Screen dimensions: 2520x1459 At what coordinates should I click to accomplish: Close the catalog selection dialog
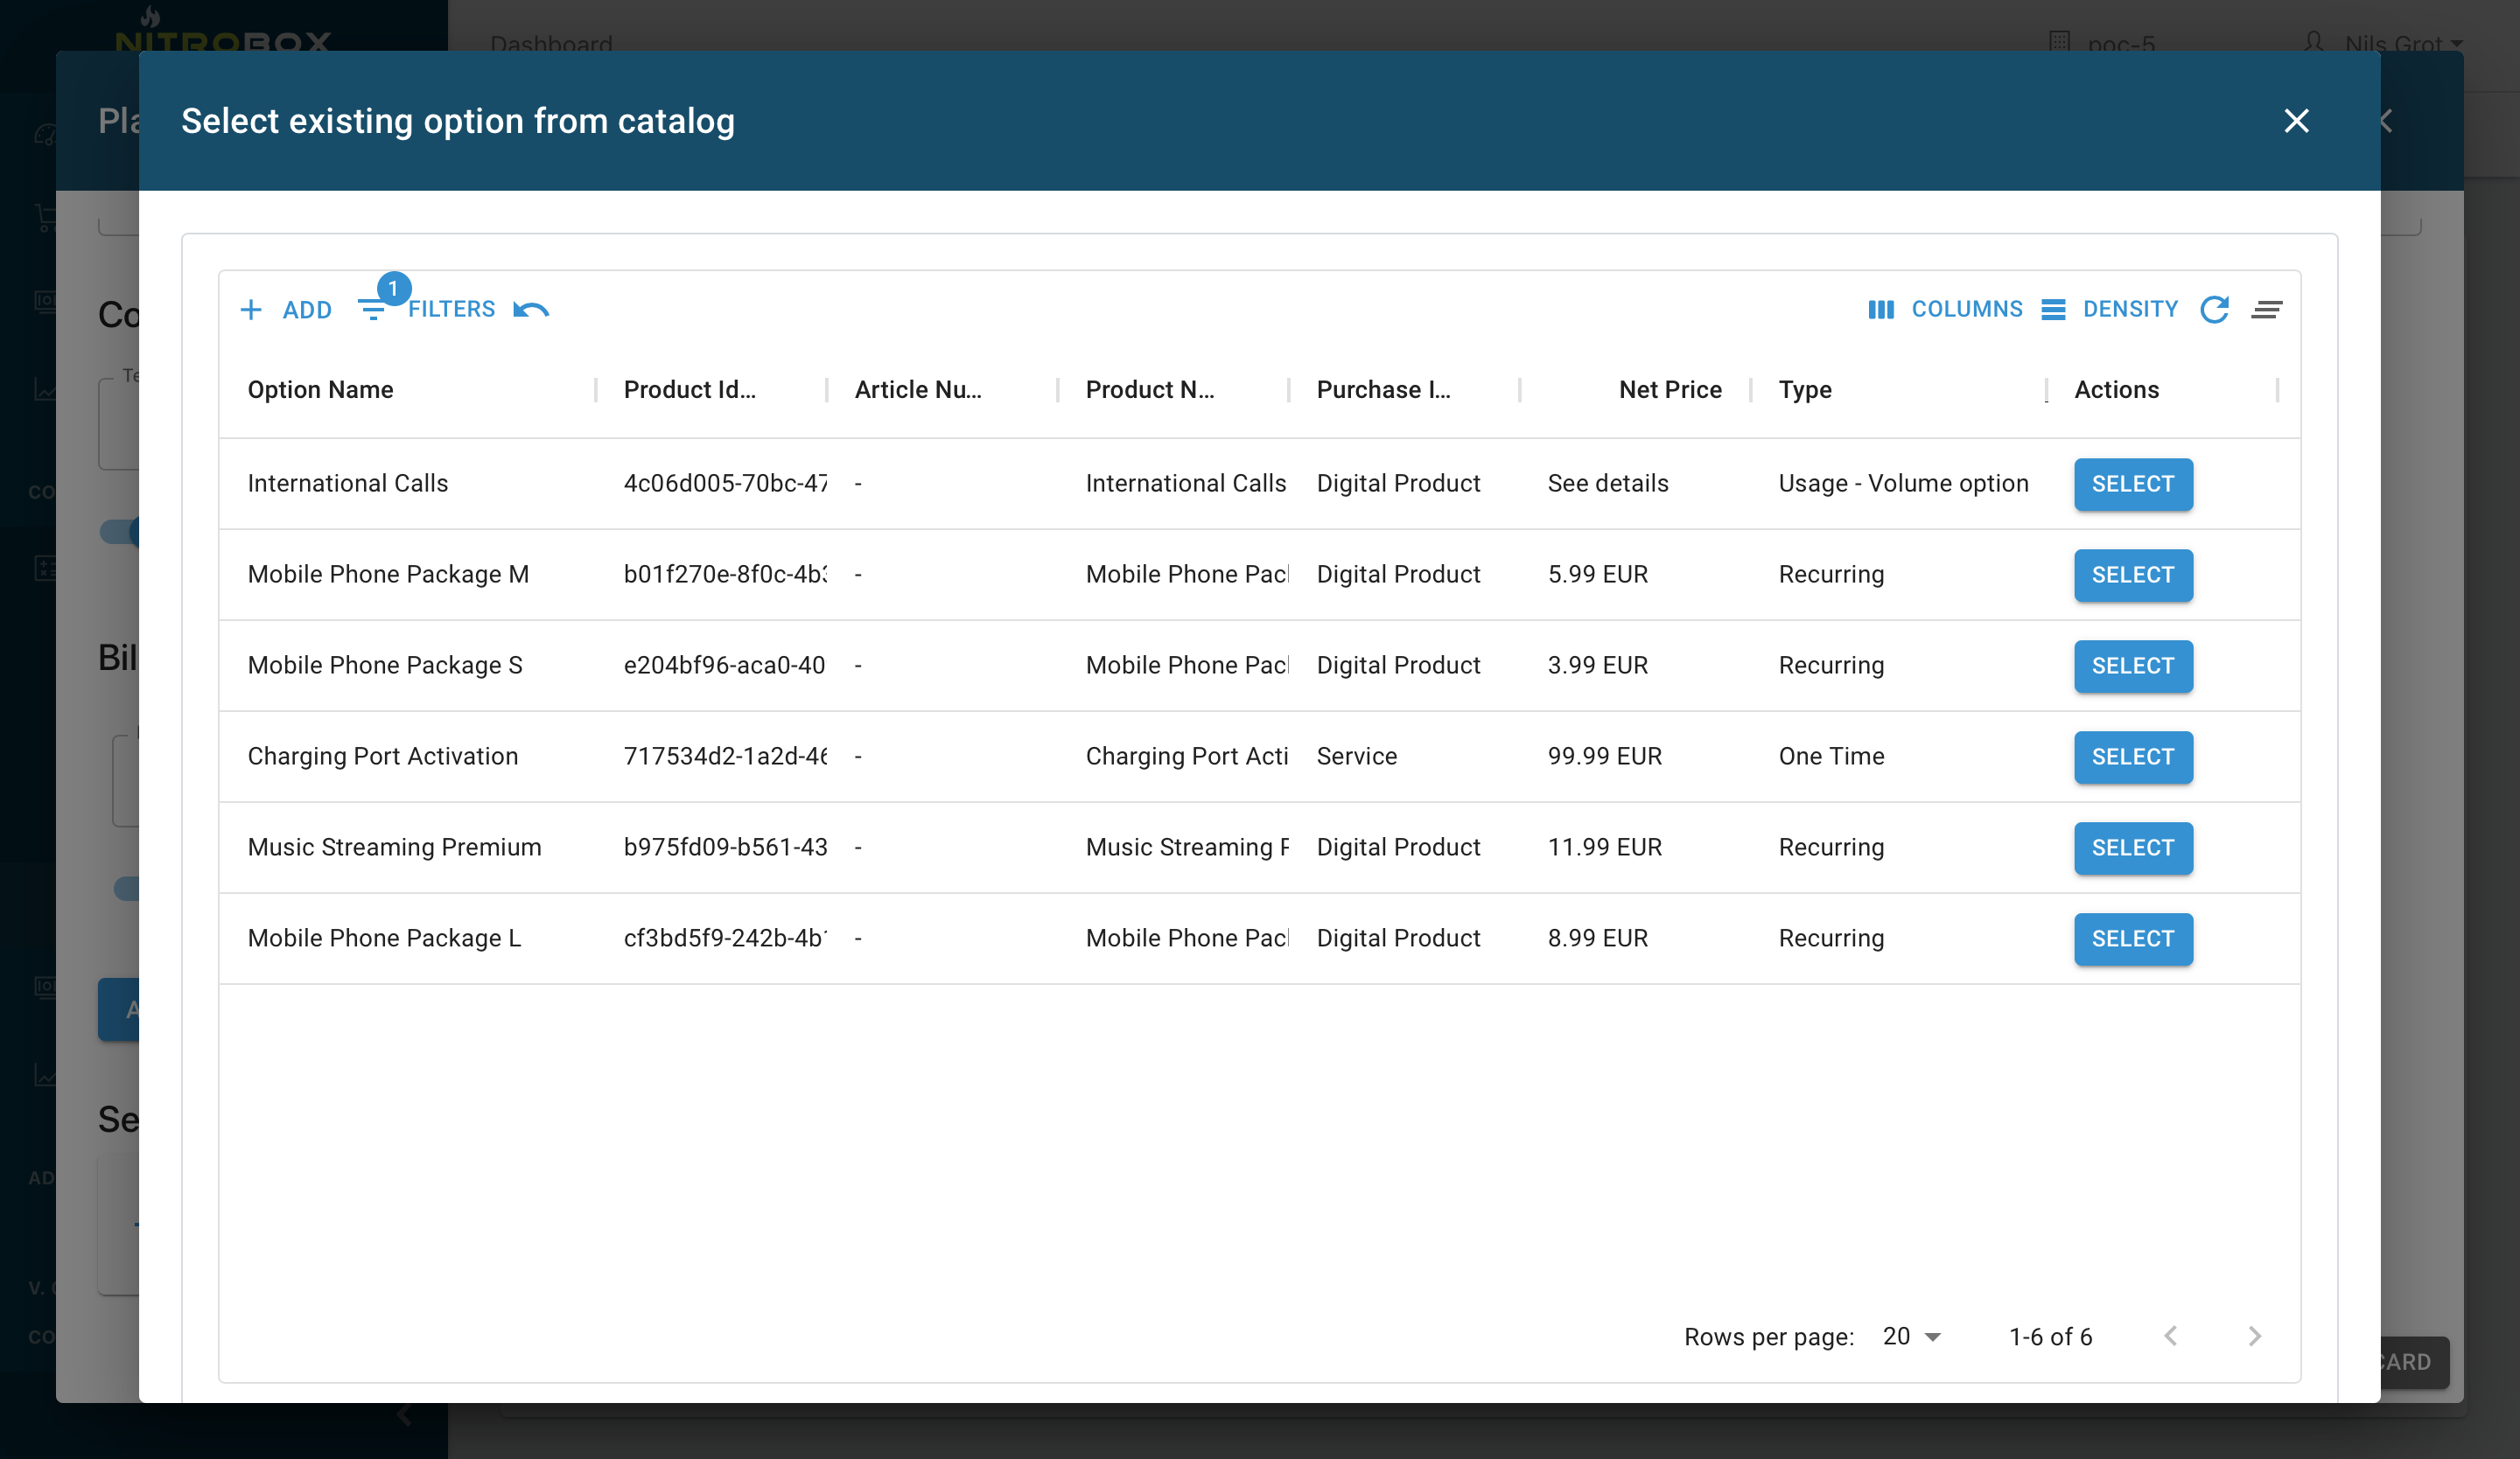tap(2296, 121)
